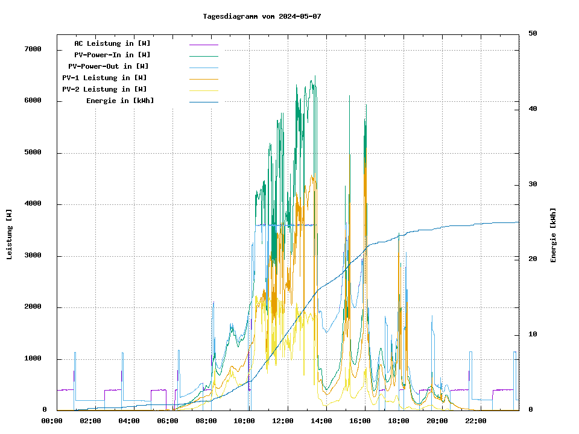The image size is (579, 434).
Task: Click the 00:00 label at the axis start
Action: (52, 421)
